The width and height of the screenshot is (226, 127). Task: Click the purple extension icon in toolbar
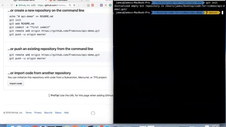[x=101, y=5]
